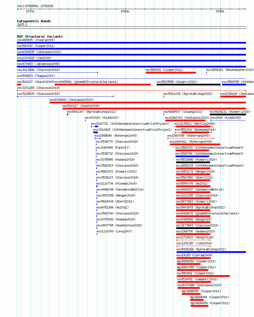Click the nsv3378998 (Audano2019) label
The height and width of the screenshot is (317, 254).
click(x=116, y=159)
